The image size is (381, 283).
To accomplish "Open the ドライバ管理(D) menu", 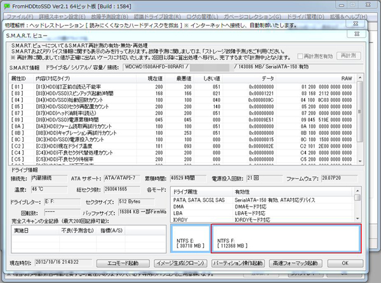I will pyautogui.click(x=305, y=17).
